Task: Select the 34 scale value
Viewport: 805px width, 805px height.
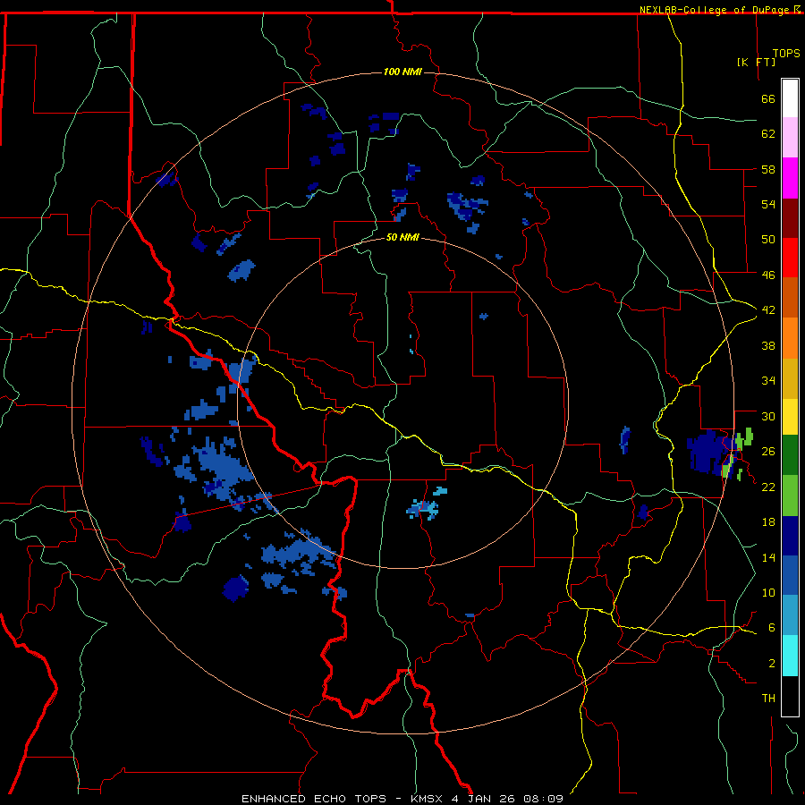Action: click(x=768, y=380)
